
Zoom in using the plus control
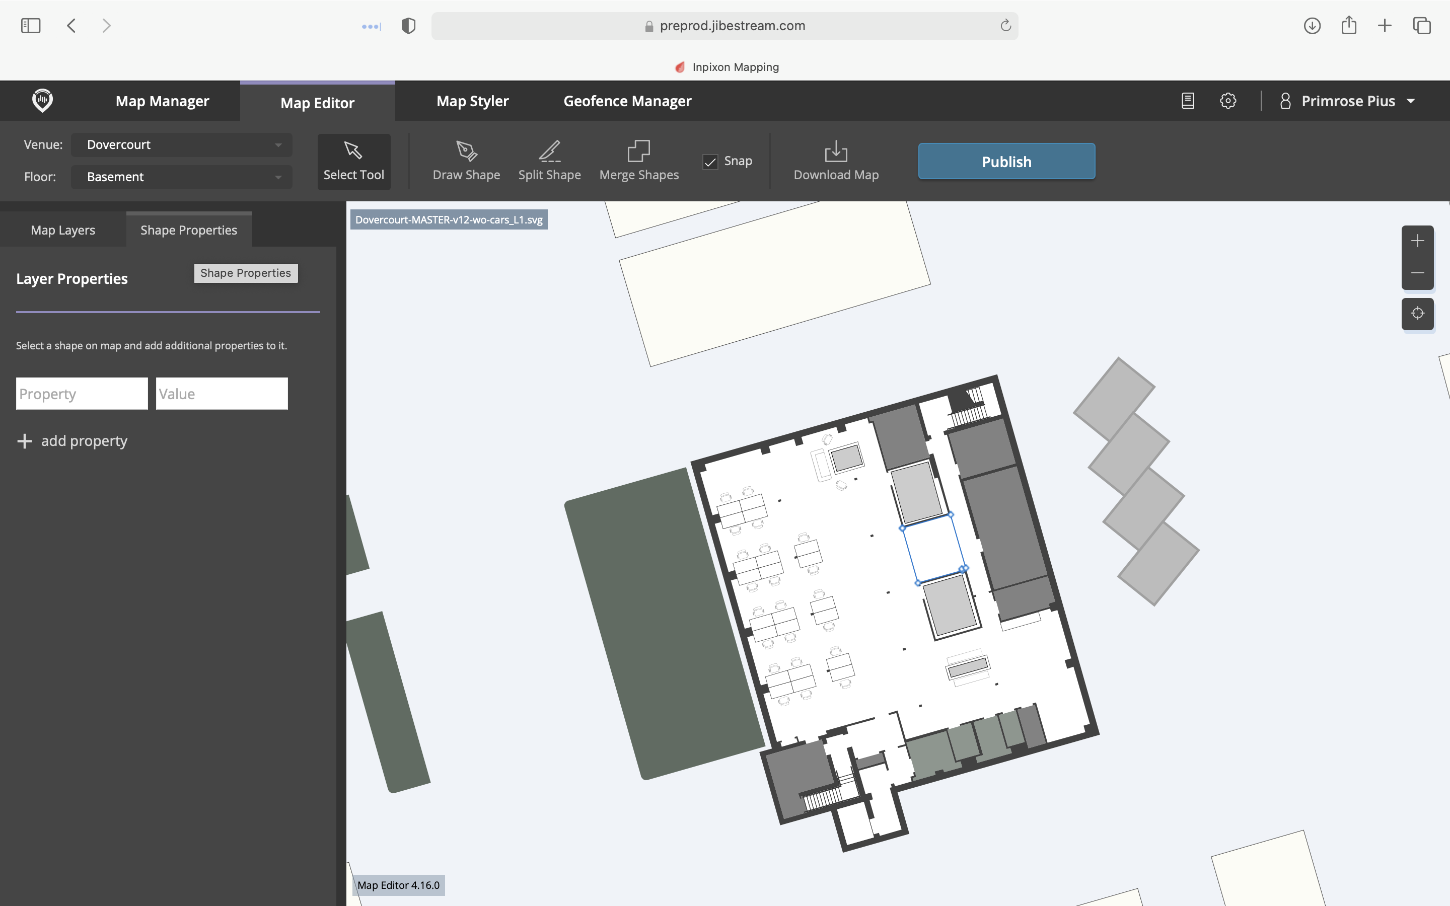[1418, 240]
